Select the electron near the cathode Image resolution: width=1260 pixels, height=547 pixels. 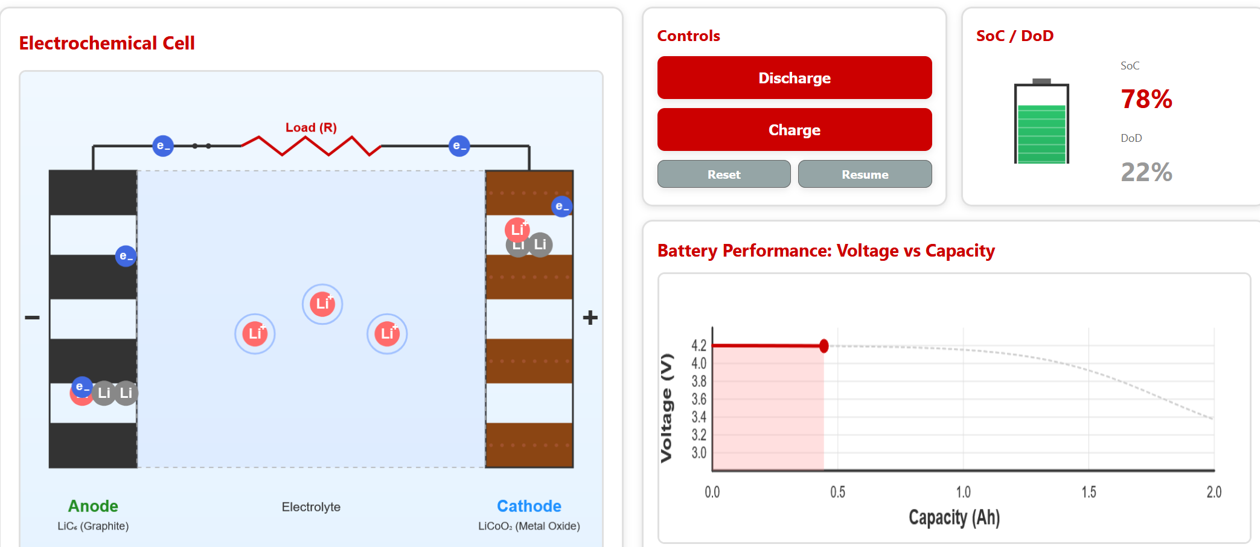(561, 206)
